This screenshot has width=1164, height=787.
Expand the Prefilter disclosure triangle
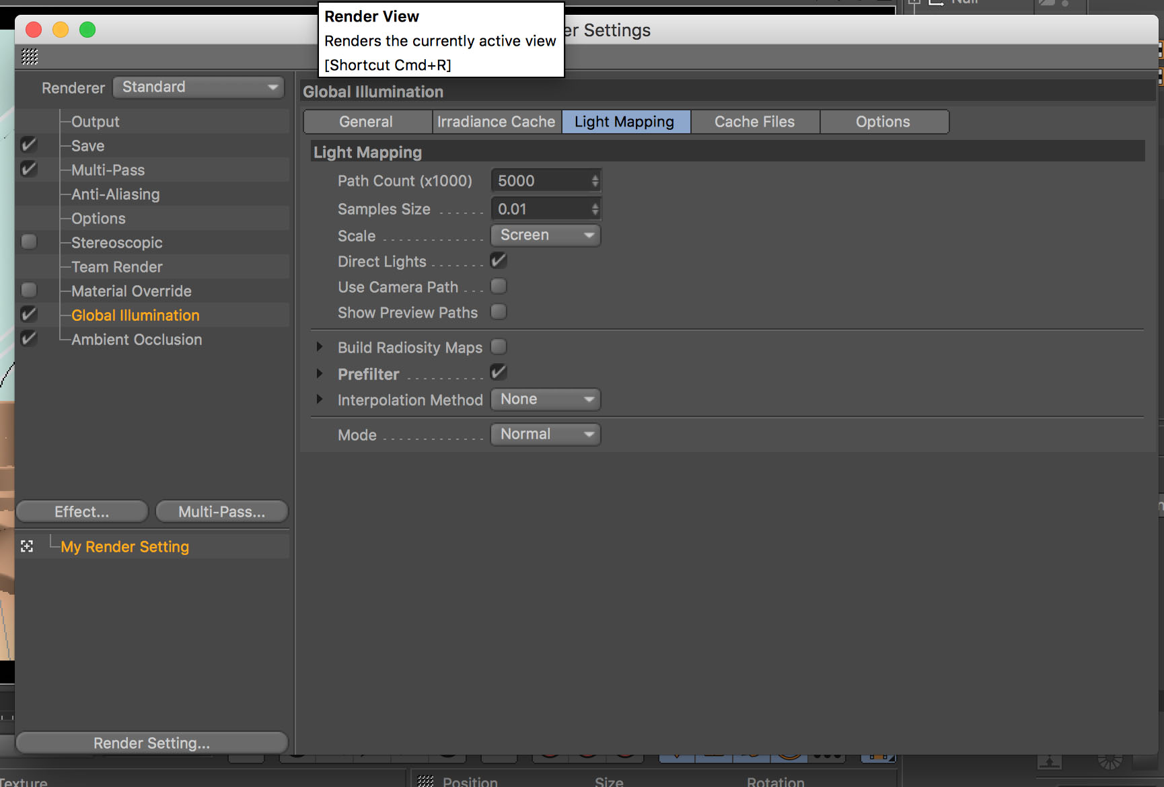coord(320,373)
